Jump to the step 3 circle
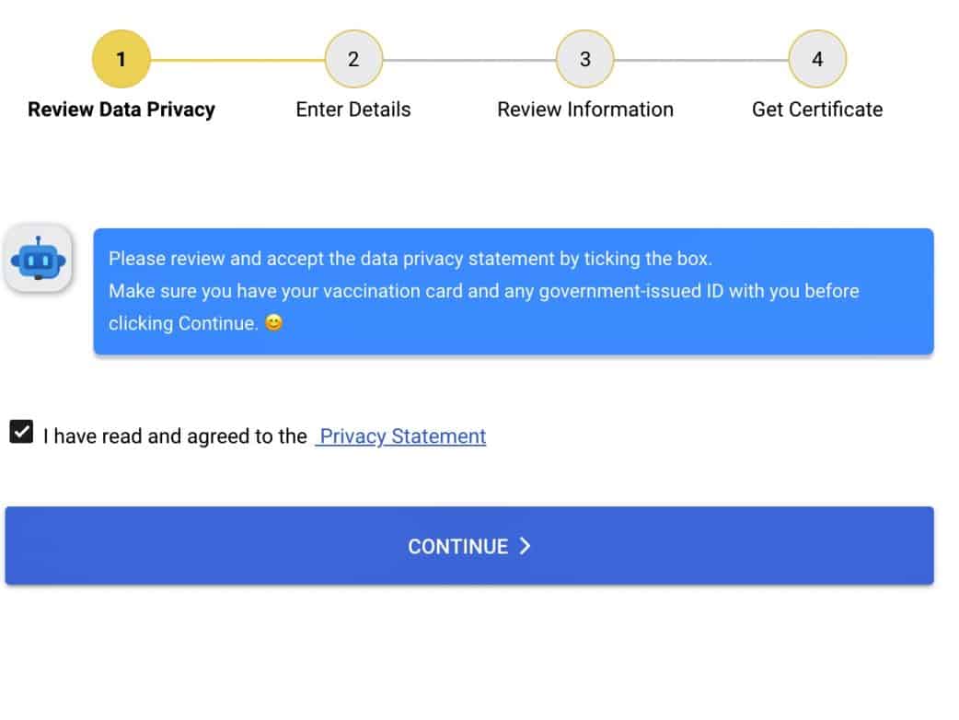This screenshot has height=720, width=959. (x=585, y=60)
